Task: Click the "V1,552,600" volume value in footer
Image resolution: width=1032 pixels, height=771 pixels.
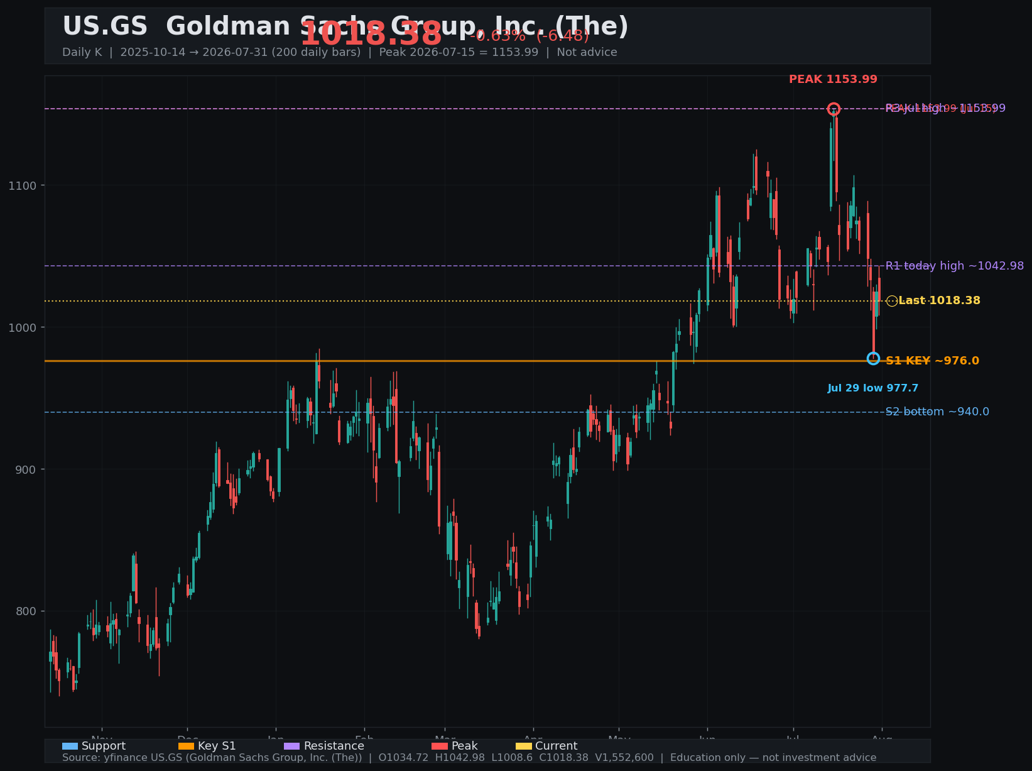Action: 624,758
